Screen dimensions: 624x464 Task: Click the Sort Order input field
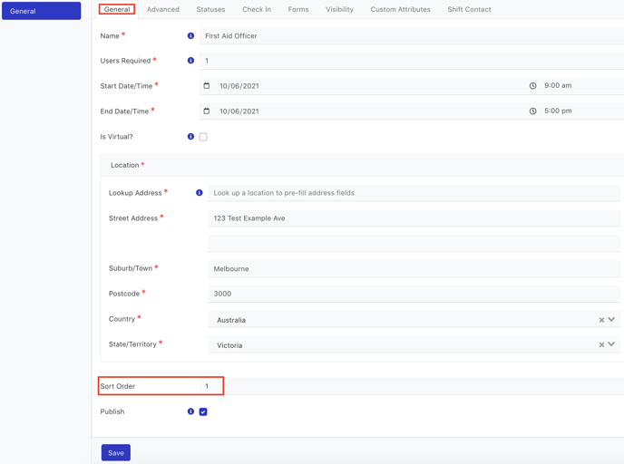411,386
